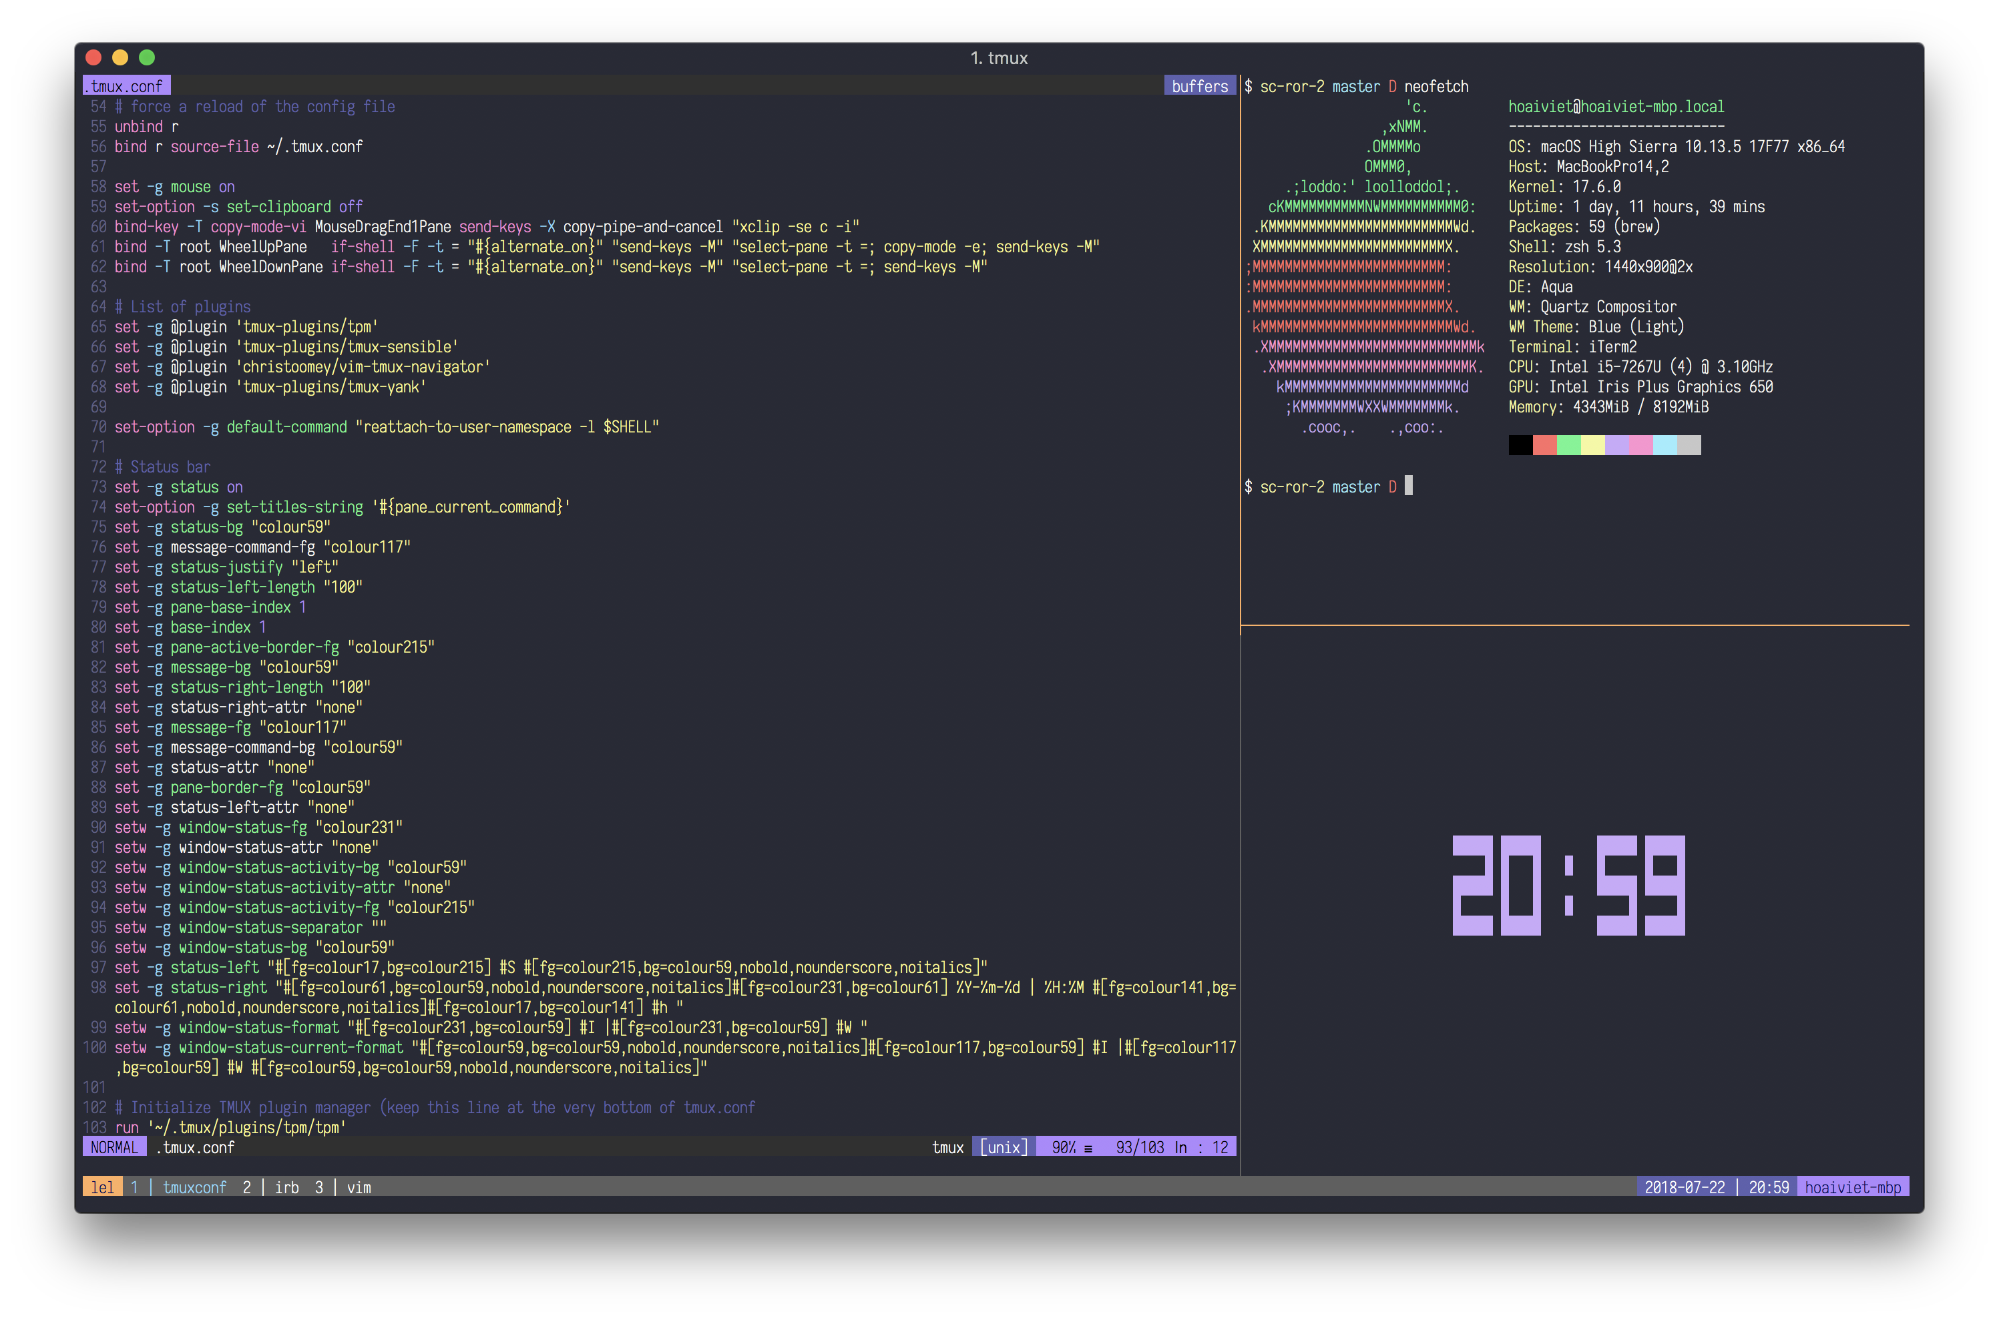Click the Packages: 59 (brew) line
The width and height of the screenshot is (1999, 1320).
point(1584,226)
